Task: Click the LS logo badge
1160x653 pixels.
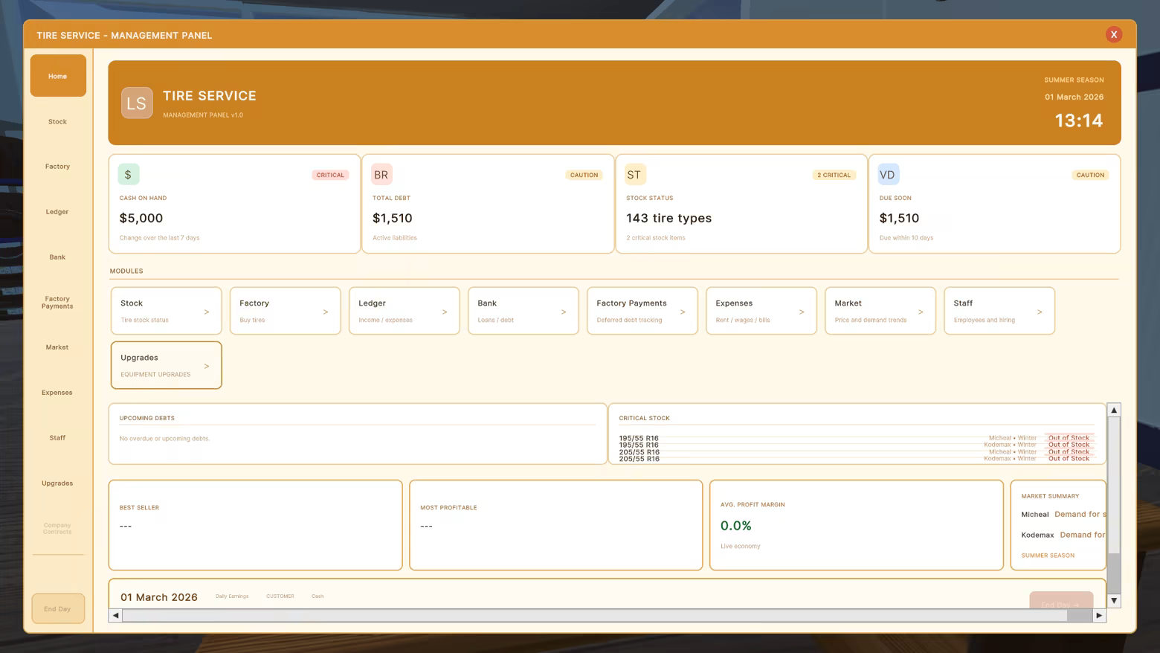Action: pos(137,103)
